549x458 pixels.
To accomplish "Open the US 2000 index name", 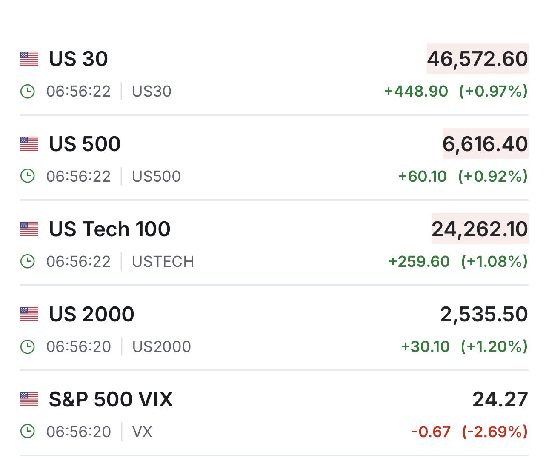I will click(91, 314).
